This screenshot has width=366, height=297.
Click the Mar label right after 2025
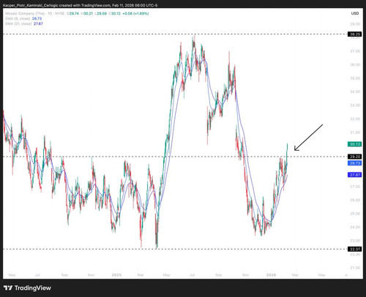coord(141,275)
